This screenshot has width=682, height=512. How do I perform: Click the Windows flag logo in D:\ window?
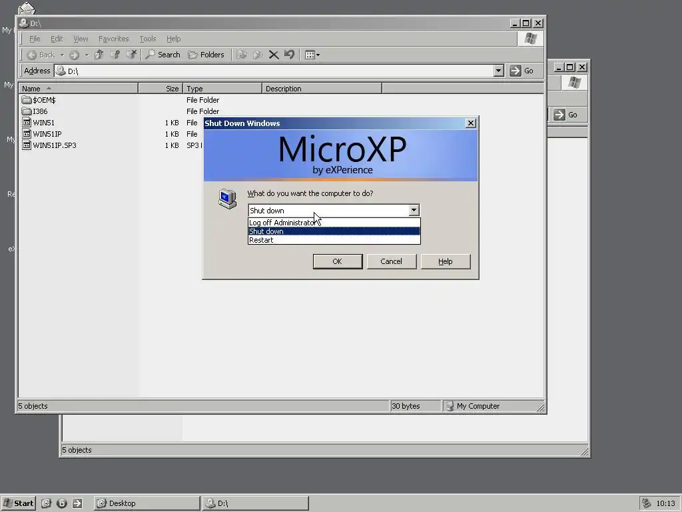(x=530, y=39)
